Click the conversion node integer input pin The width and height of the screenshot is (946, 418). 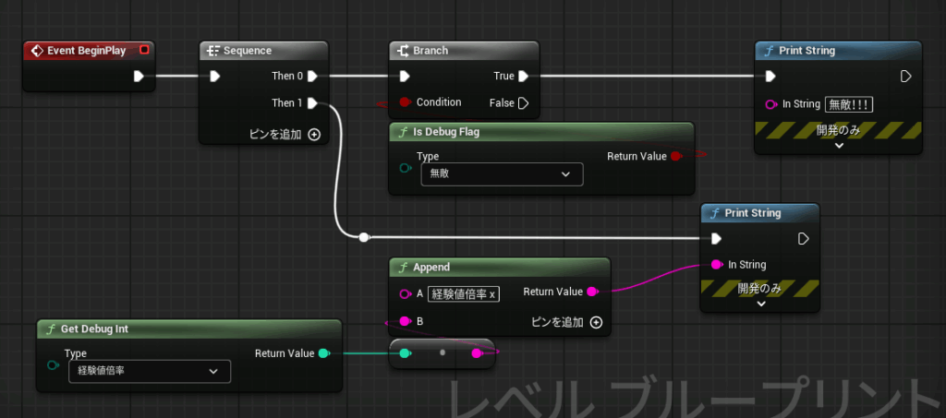405,353
